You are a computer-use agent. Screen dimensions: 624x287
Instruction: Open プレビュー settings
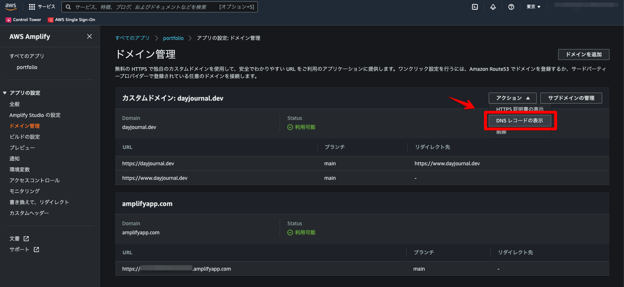point(22,148)
